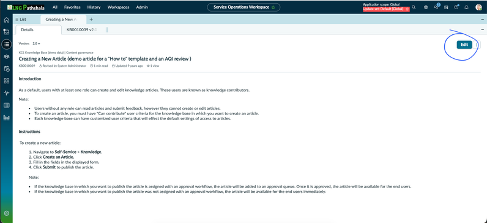Click the bullet about articles available immediately

tap(180, 192)
